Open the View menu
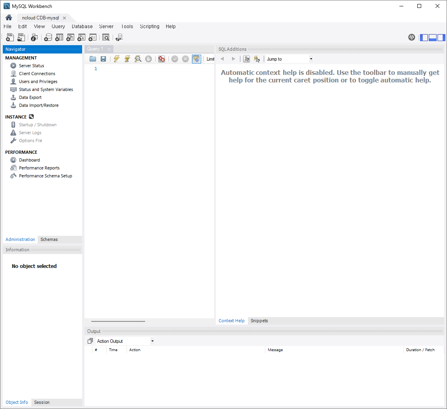 (39, 27)
